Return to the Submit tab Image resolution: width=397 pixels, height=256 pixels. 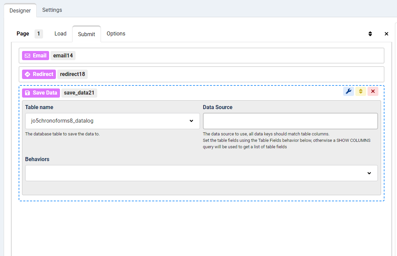click(86, 34)
